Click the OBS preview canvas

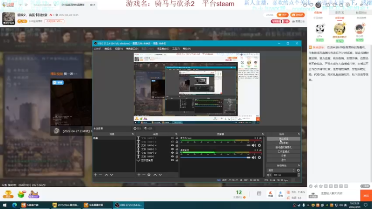click(x=197, y=88)
